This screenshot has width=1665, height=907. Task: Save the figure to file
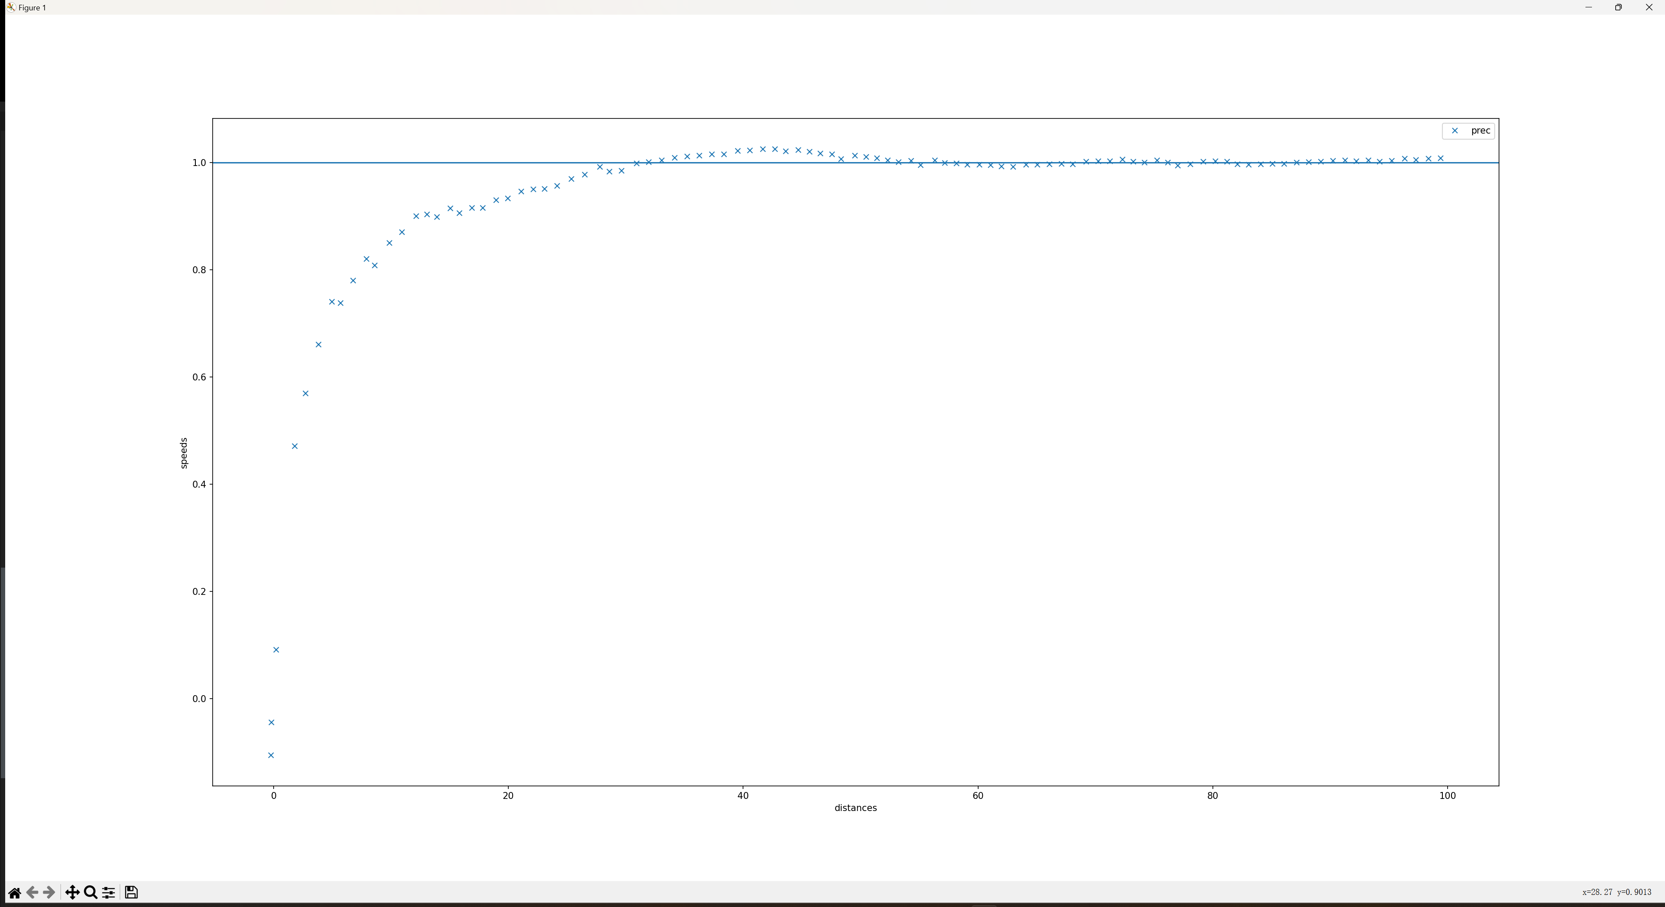131,893
